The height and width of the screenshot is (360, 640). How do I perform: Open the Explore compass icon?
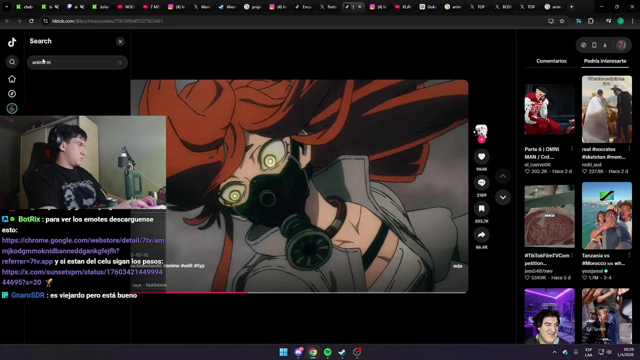pos(12,93)
